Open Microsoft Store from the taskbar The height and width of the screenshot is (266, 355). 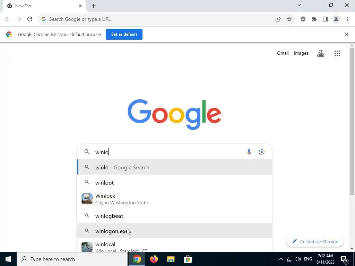point(188,259)
